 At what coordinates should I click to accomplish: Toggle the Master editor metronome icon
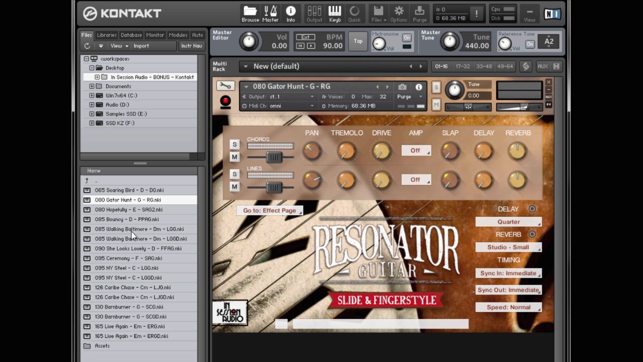(270, 14)
